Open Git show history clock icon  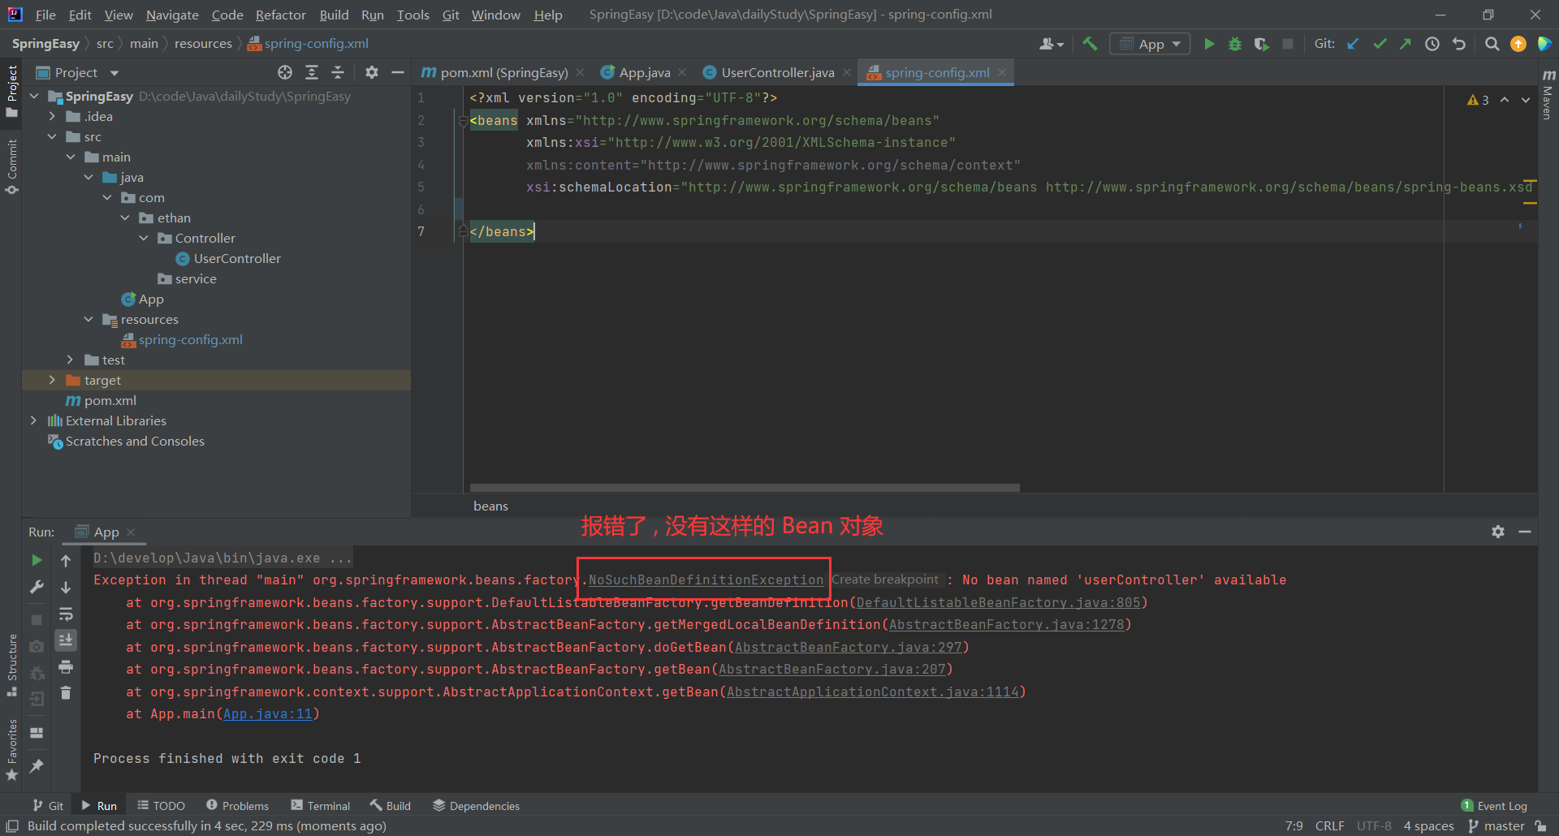click(x=1432, y=44)
